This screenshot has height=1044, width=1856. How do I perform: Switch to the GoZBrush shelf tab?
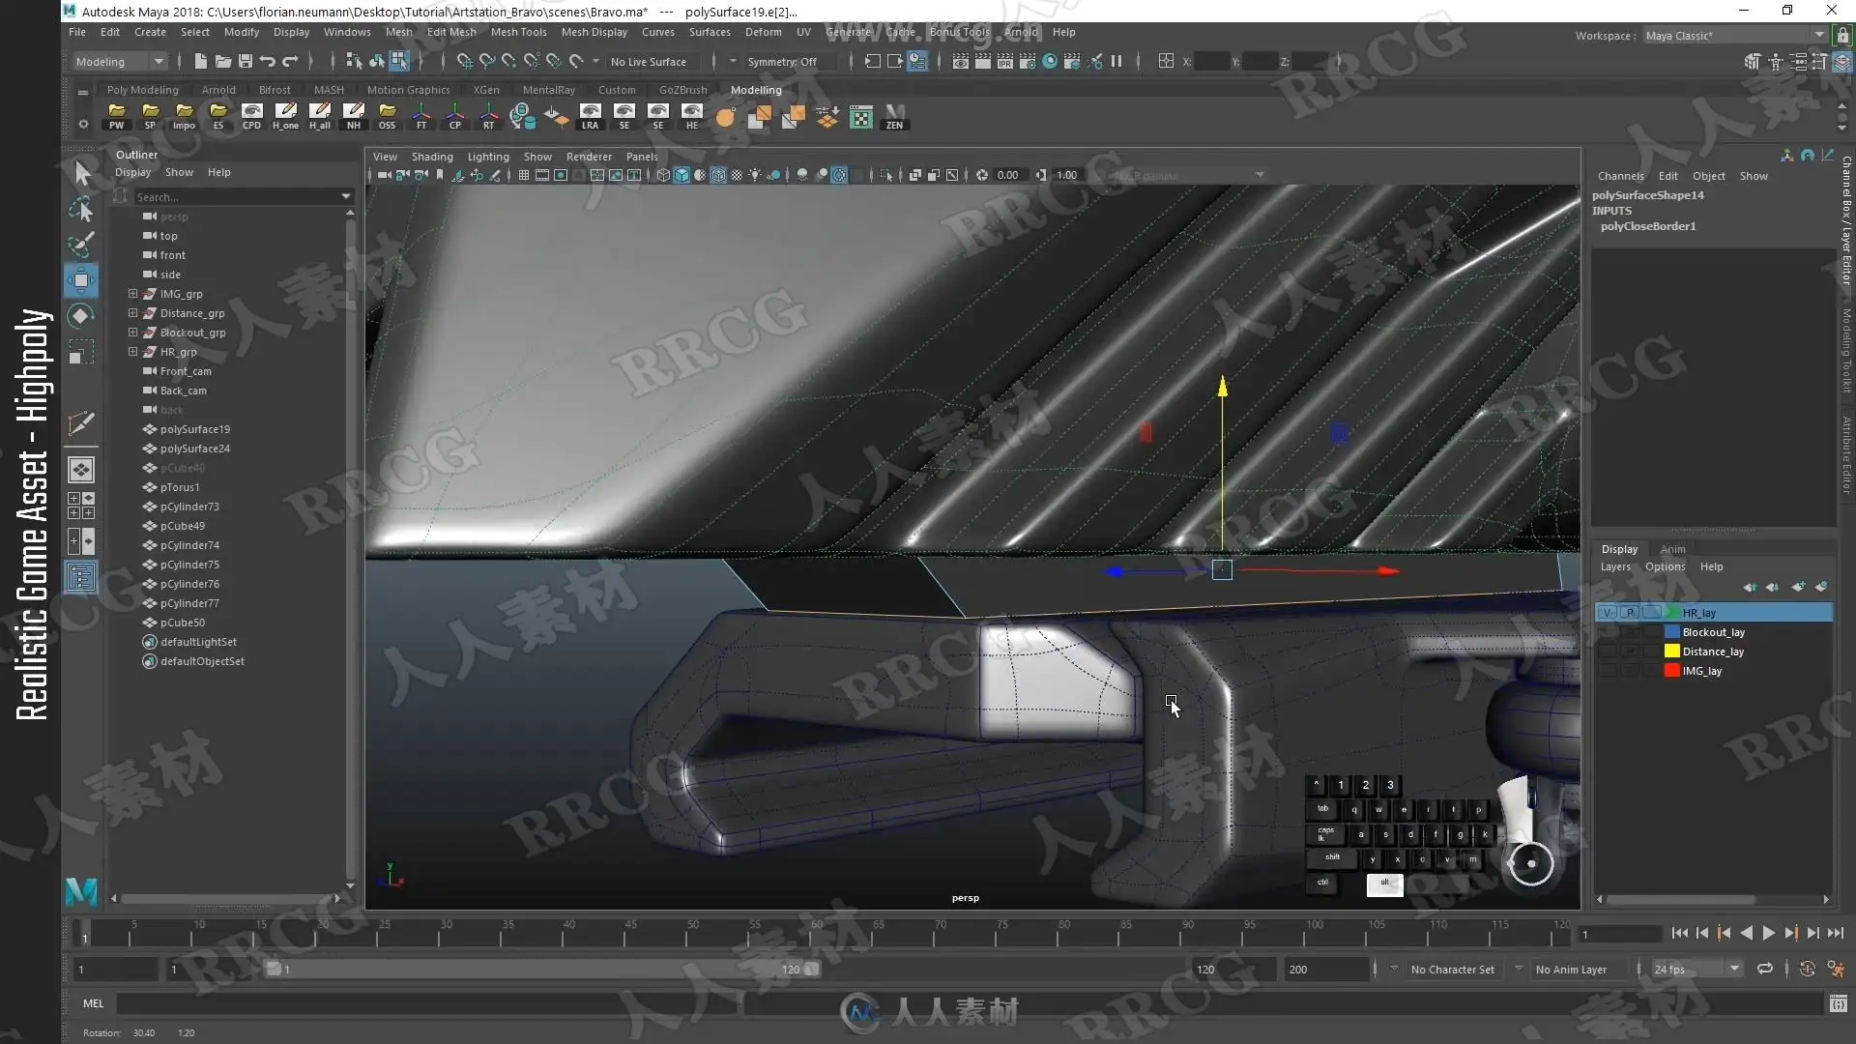(x=682, y=90)
